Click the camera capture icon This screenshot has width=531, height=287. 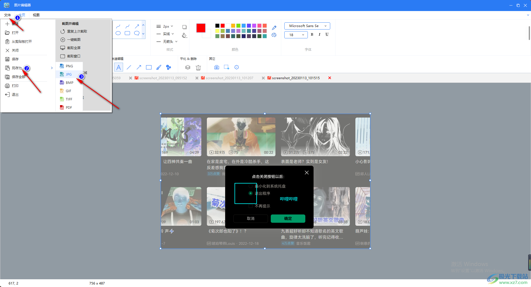(x=217, y=67)
